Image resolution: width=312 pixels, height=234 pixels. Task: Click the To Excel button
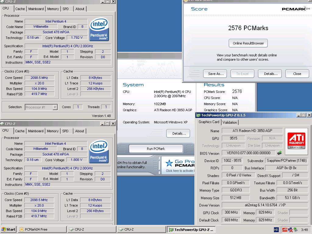tap(242, 74)
